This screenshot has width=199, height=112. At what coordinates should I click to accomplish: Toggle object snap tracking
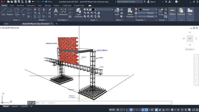click(143, 110)
